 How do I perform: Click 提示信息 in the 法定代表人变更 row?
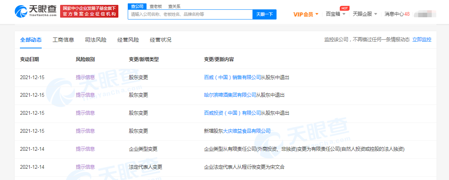[x=85, y=167]
